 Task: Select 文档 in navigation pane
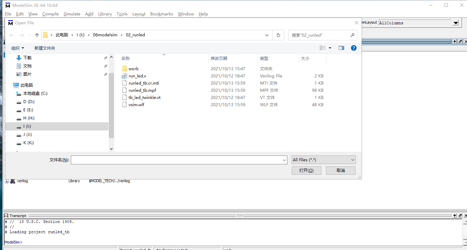tap(27, 66)
